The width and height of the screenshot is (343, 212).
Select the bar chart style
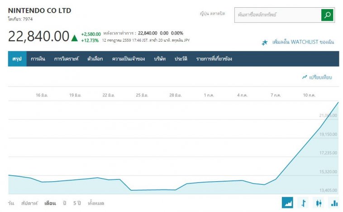click(x=334, y=203)
